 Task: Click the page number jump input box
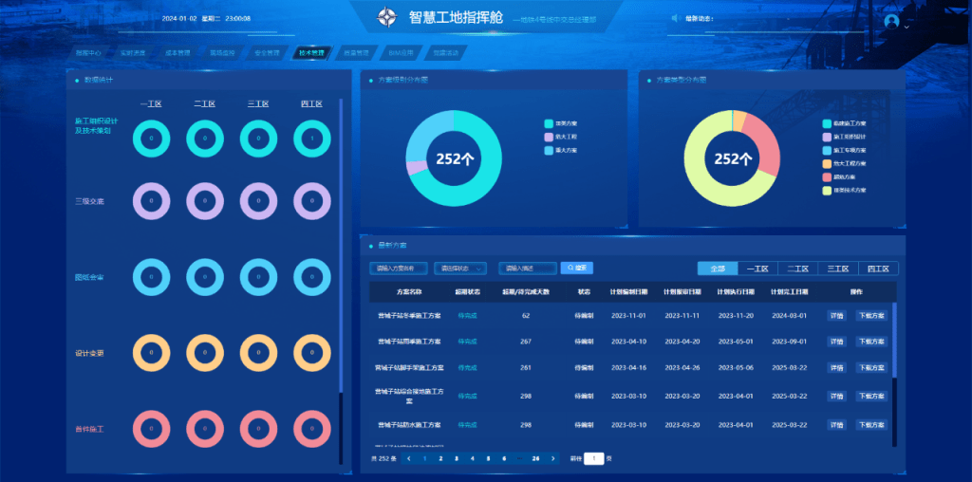[x=593, y=458]
